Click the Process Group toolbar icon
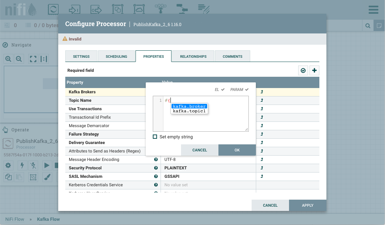 pos(118,9)
